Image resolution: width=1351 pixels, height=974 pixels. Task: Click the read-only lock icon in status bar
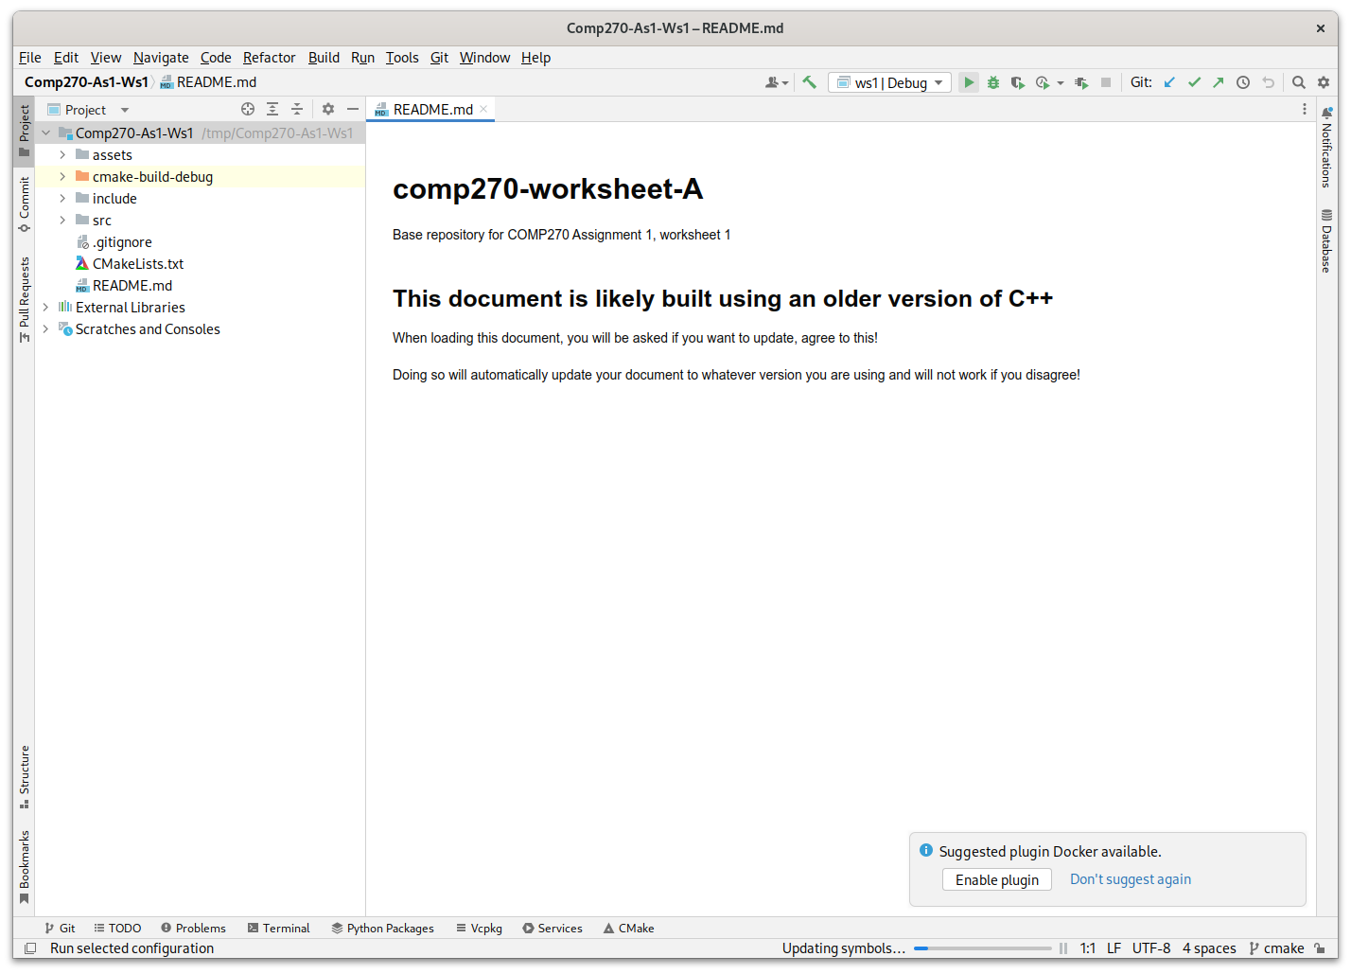(1320, 947)
